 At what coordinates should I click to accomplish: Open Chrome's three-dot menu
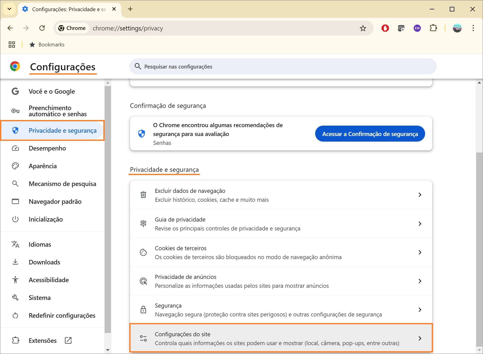point(473,28)
